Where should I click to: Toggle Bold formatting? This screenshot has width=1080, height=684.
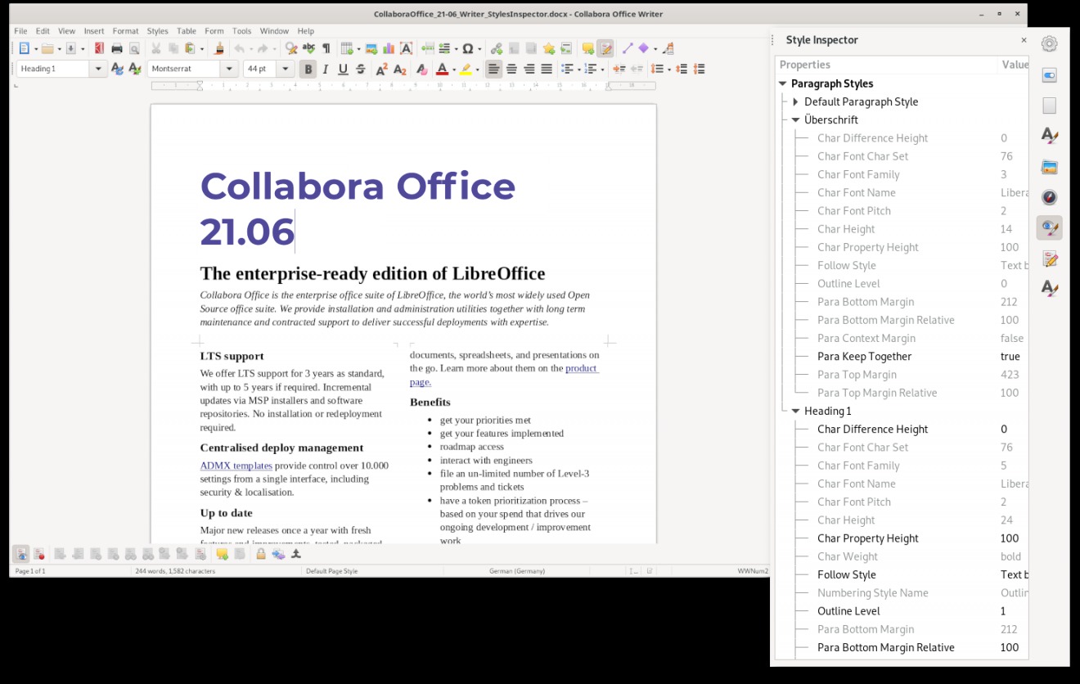point(308,70)
